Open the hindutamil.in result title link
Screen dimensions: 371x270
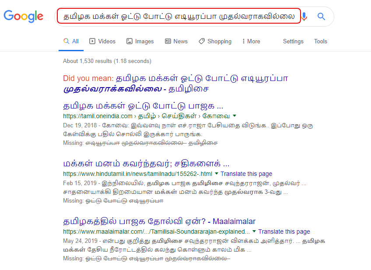pos(146,164)
